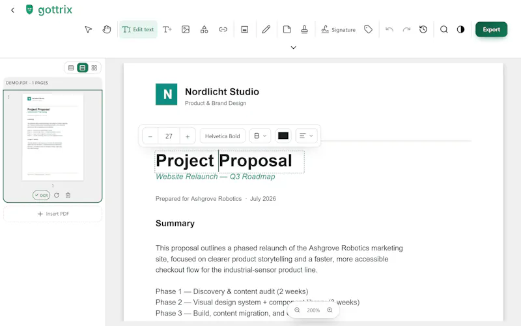Increase font size with plus
The width and height of the screenshot is (521, 326).
[x=188, y=136]
